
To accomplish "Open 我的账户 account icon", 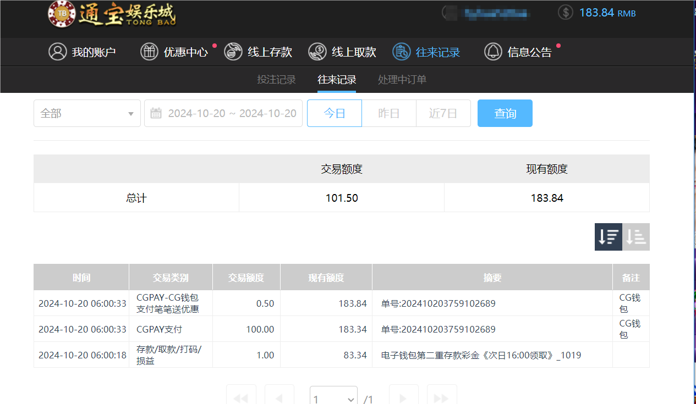I will 58,52.
